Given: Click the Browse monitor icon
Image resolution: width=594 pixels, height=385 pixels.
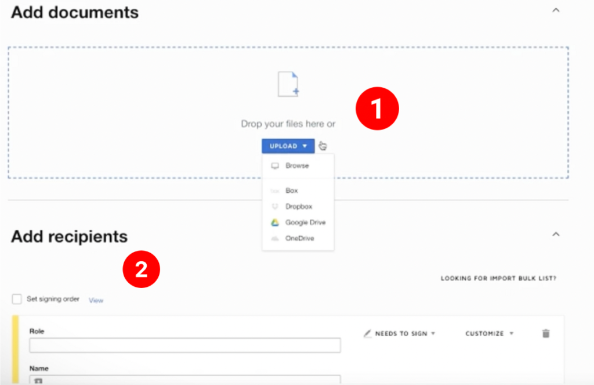Looking at the screenshot, I should coord(275,165).
